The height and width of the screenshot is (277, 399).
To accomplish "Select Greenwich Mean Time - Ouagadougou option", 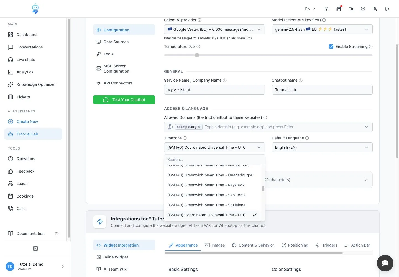I will (x=213, y=175).
